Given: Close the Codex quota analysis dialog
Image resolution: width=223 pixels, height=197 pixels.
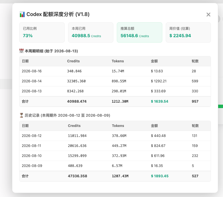Looking at the screenshot, I should click(208, 15).
